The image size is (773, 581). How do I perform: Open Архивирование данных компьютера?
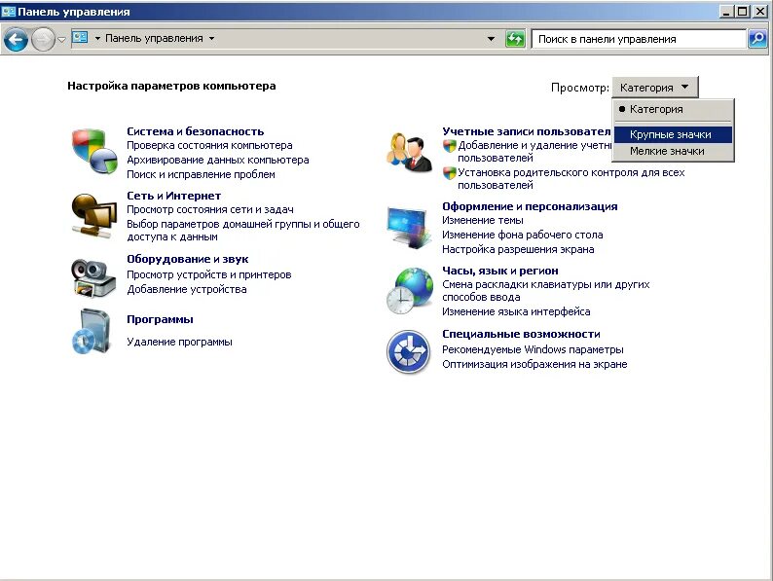(x=218, y=161)
